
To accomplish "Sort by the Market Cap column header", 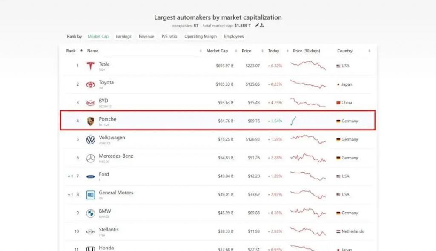I will (217, 51).
